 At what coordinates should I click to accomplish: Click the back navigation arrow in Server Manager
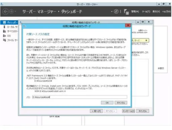tap(5, 11)
